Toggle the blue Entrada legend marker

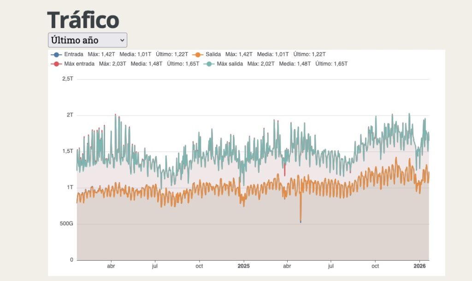coord(56,54)
